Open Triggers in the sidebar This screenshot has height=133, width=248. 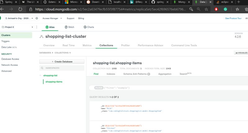coord(5,41)
